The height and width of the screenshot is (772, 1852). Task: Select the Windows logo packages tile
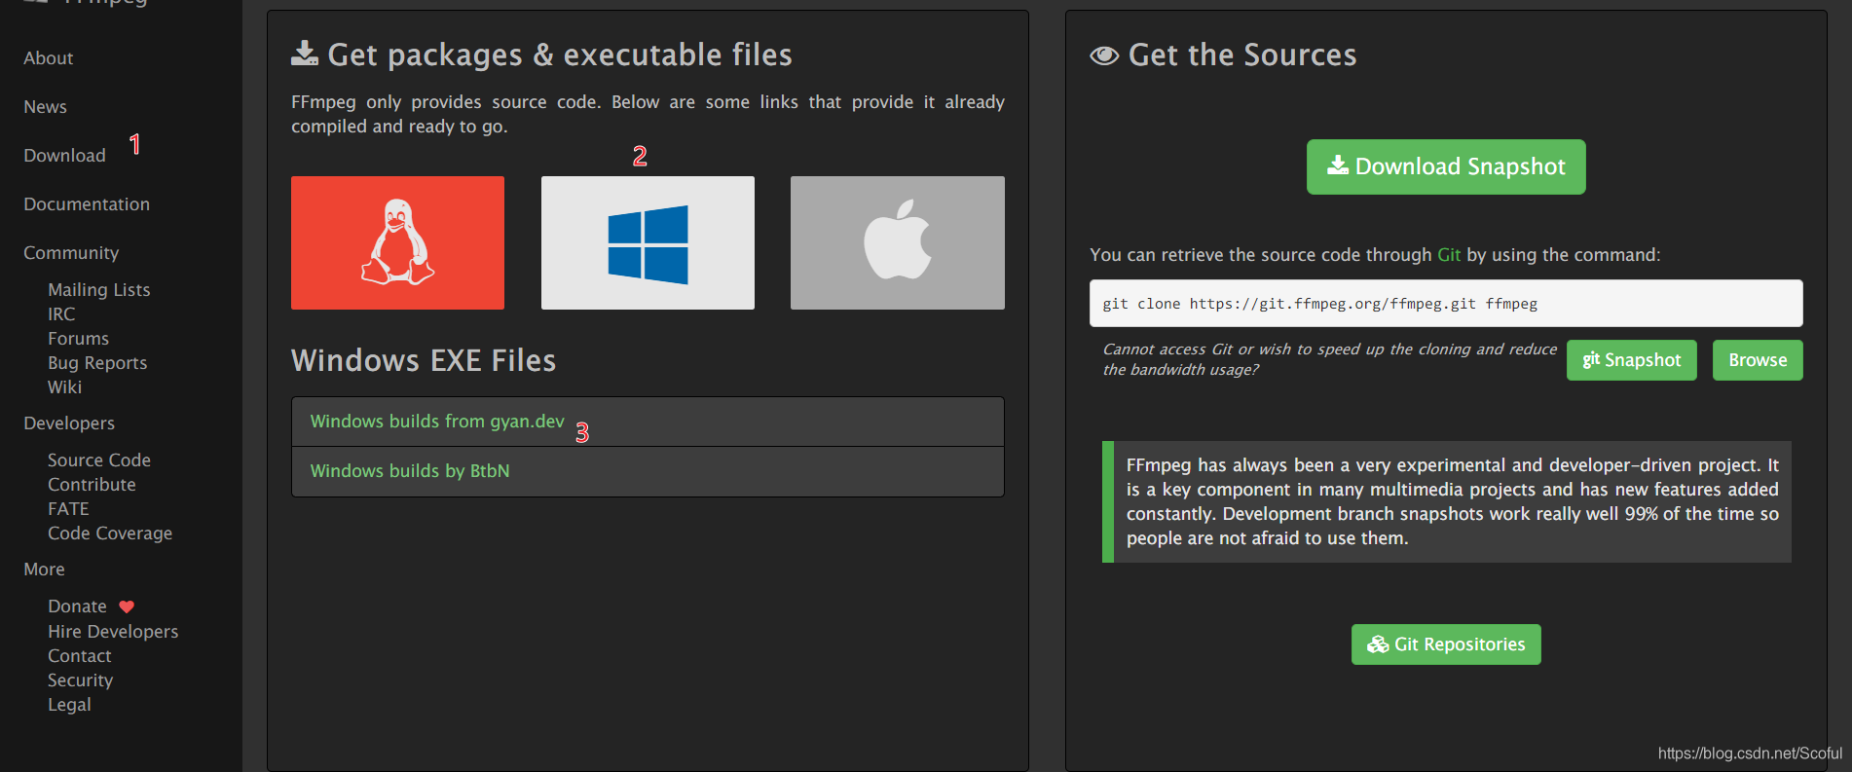648,242
